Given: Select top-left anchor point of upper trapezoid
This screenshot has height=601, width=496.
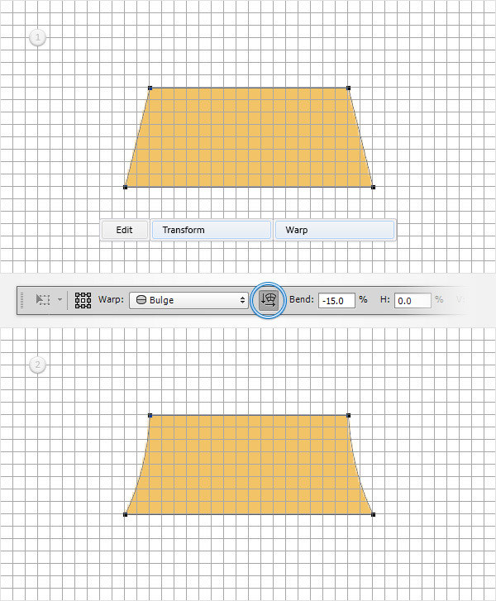Looking at the screenshot, I should [x=150, y=87].
